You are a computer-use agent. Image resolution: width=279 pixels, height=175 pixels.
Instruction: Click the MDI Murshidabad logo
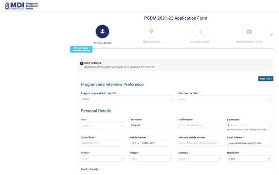pyautogui.click(x=22, y=6)
